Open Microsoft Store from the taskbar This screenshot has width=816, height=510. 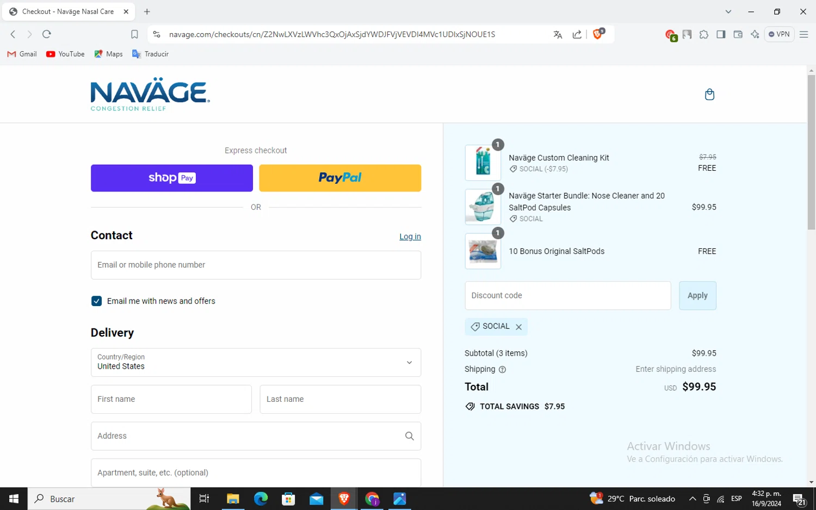click(x=288, y=499)
